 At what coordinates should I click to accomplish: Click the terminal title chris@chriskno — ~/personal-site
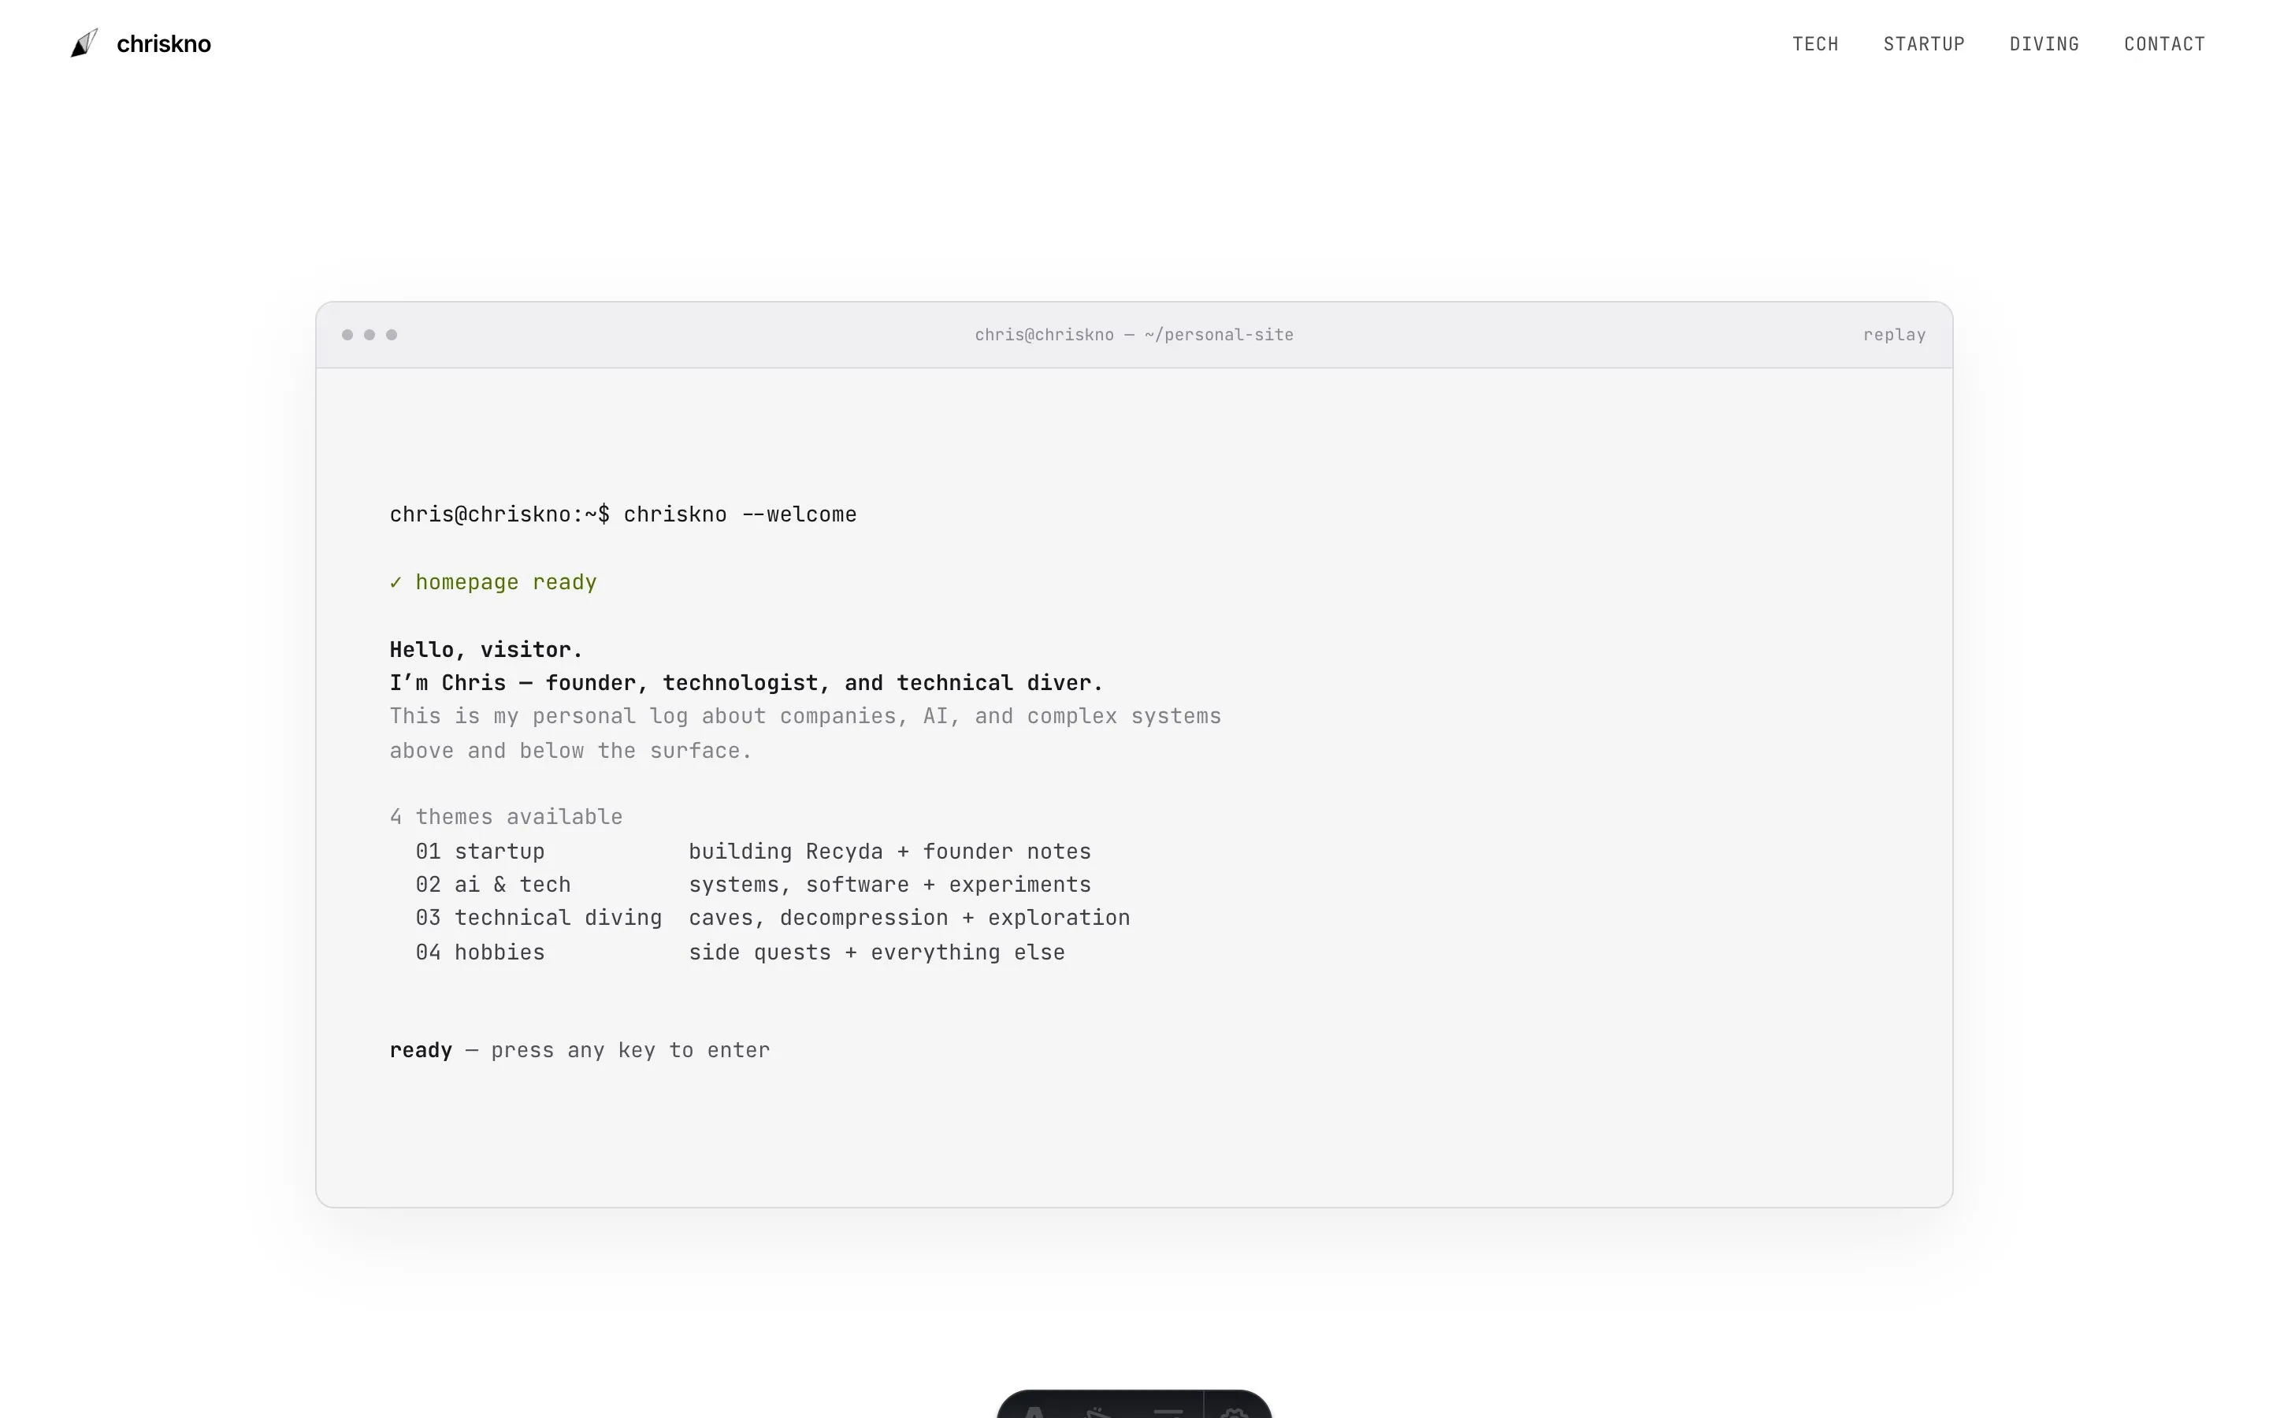1134,335
